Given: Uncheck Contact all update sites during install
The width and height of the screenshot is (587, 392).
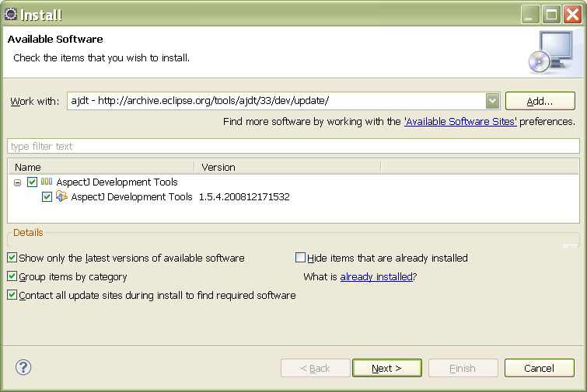Looking at the screenshot, I should click(x=12, y=295).
